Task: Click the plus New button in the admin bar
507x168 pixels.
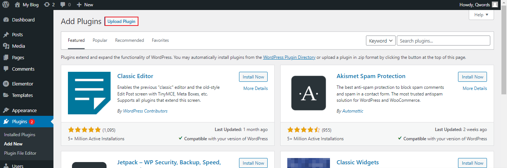Action: pyautogui.click(x=85, y=4)
